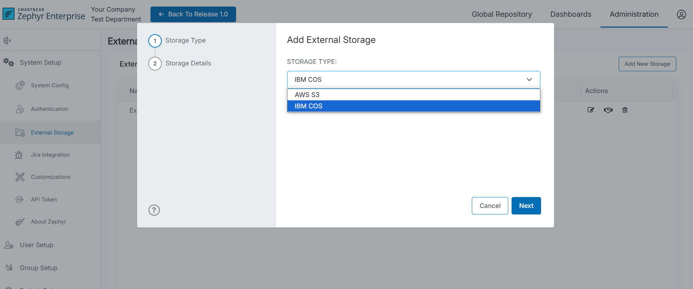The width and height of the screenshot is (693, 289).
Task: Click the help question mark icon
Action: (x=154, y=210)
